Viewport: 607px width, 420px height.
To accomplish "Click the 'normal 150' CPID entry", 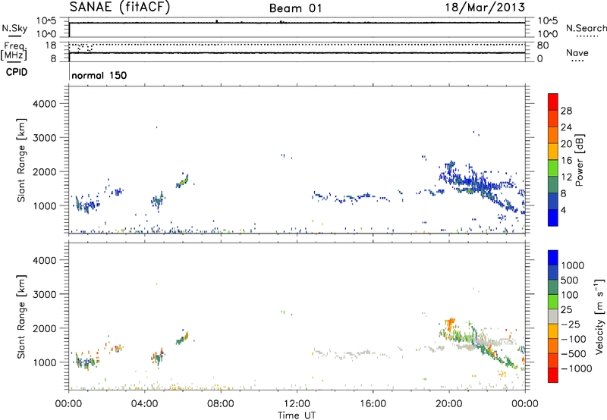I will (x=99, y=75).
